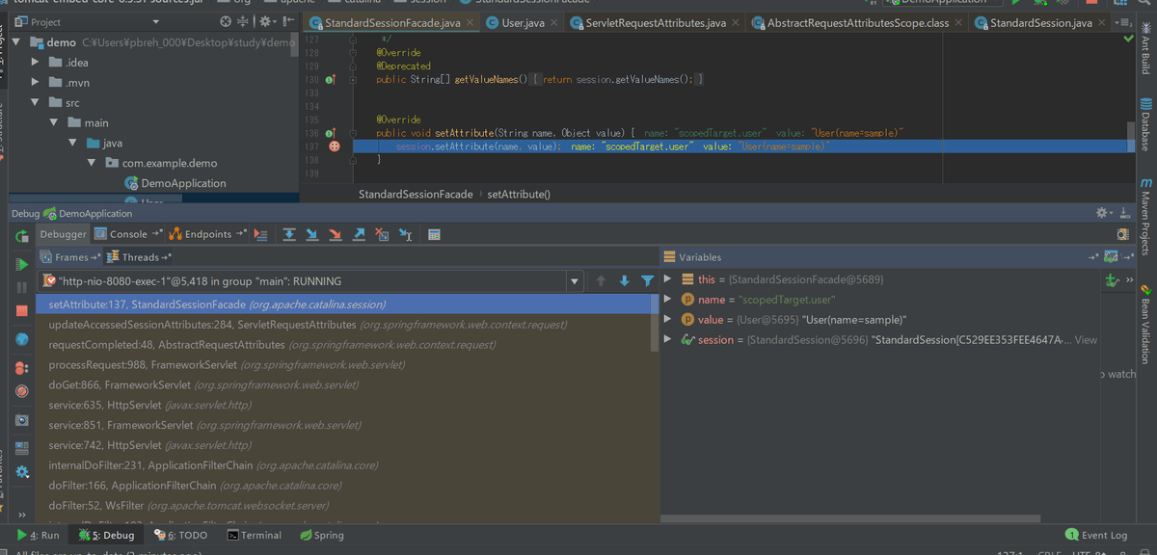
Task: Open the Spring tool window
Action: click(x=321, y=535)
